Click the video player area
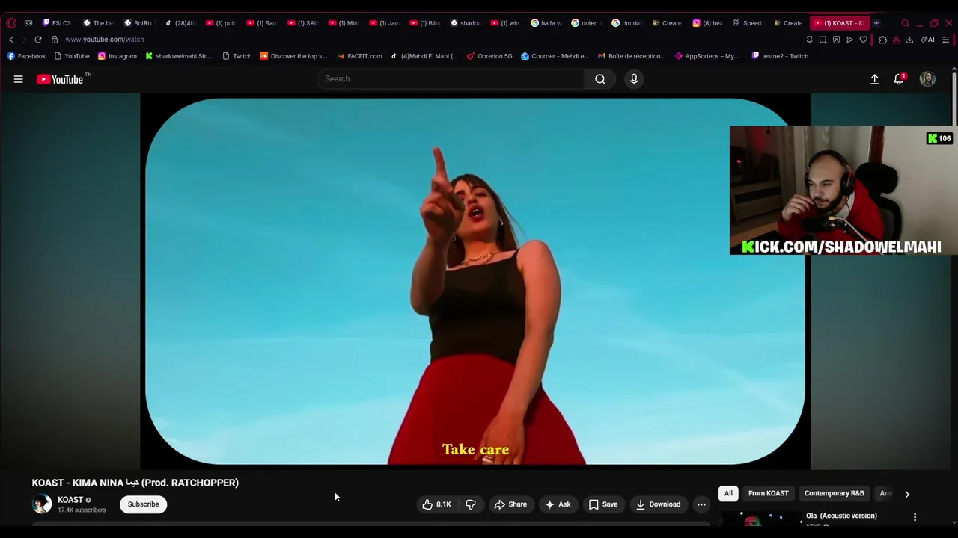Image resolution: width=958 pixels, height=538 pixels. click(475, 281)
